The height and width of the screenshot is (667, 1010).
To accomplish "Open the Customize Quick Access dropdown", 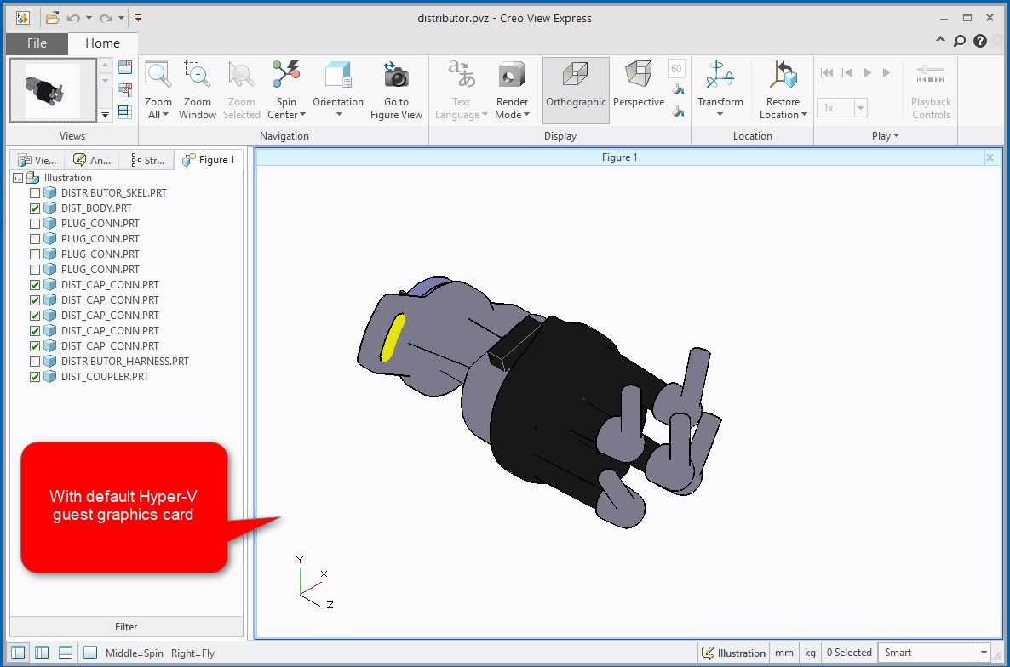I will 138,19.
